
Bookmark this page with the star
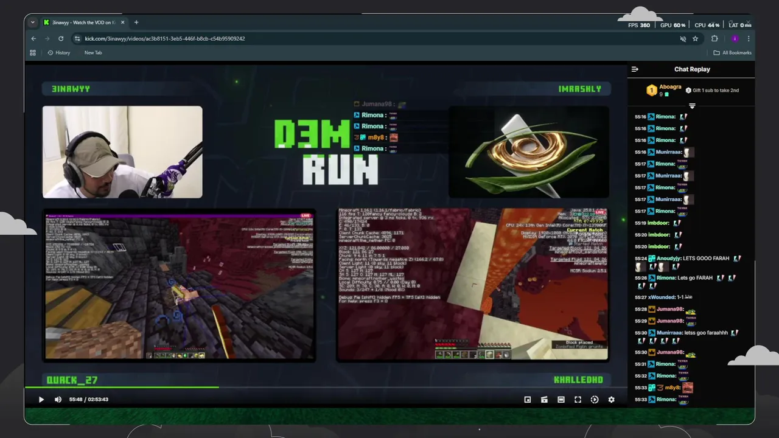coord(695,38)
